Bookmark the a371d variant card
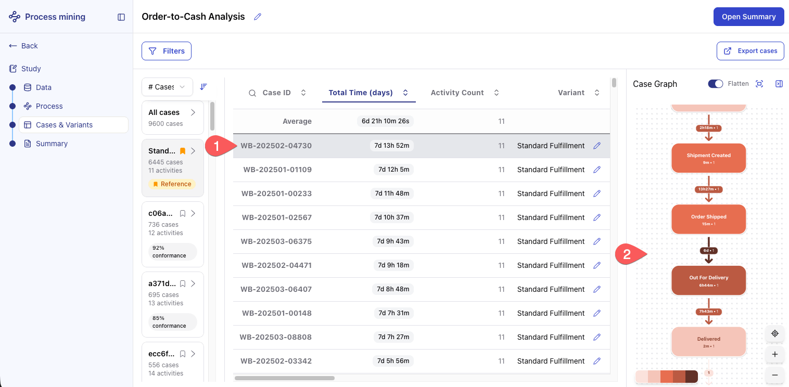Image resolution: width=789 pixels, height=387 pixels. pyautogui.click(x=183, y=283)
